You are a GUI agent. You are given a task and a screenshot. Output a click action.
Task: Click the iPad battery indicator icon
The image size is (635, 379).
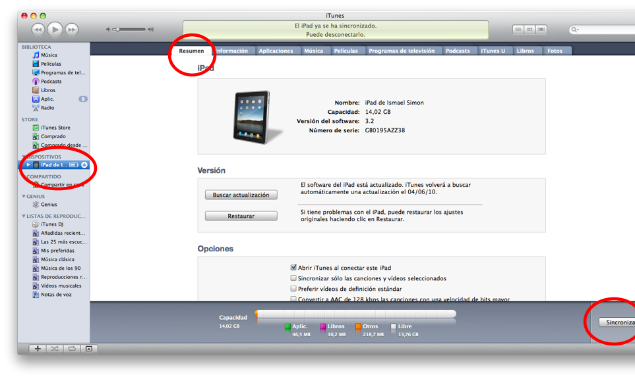coord(74,165)
